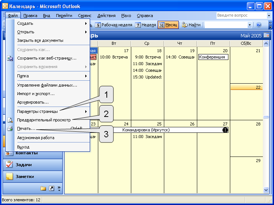Click the folder list icon at pane bottom

click(x=43, y=188)
